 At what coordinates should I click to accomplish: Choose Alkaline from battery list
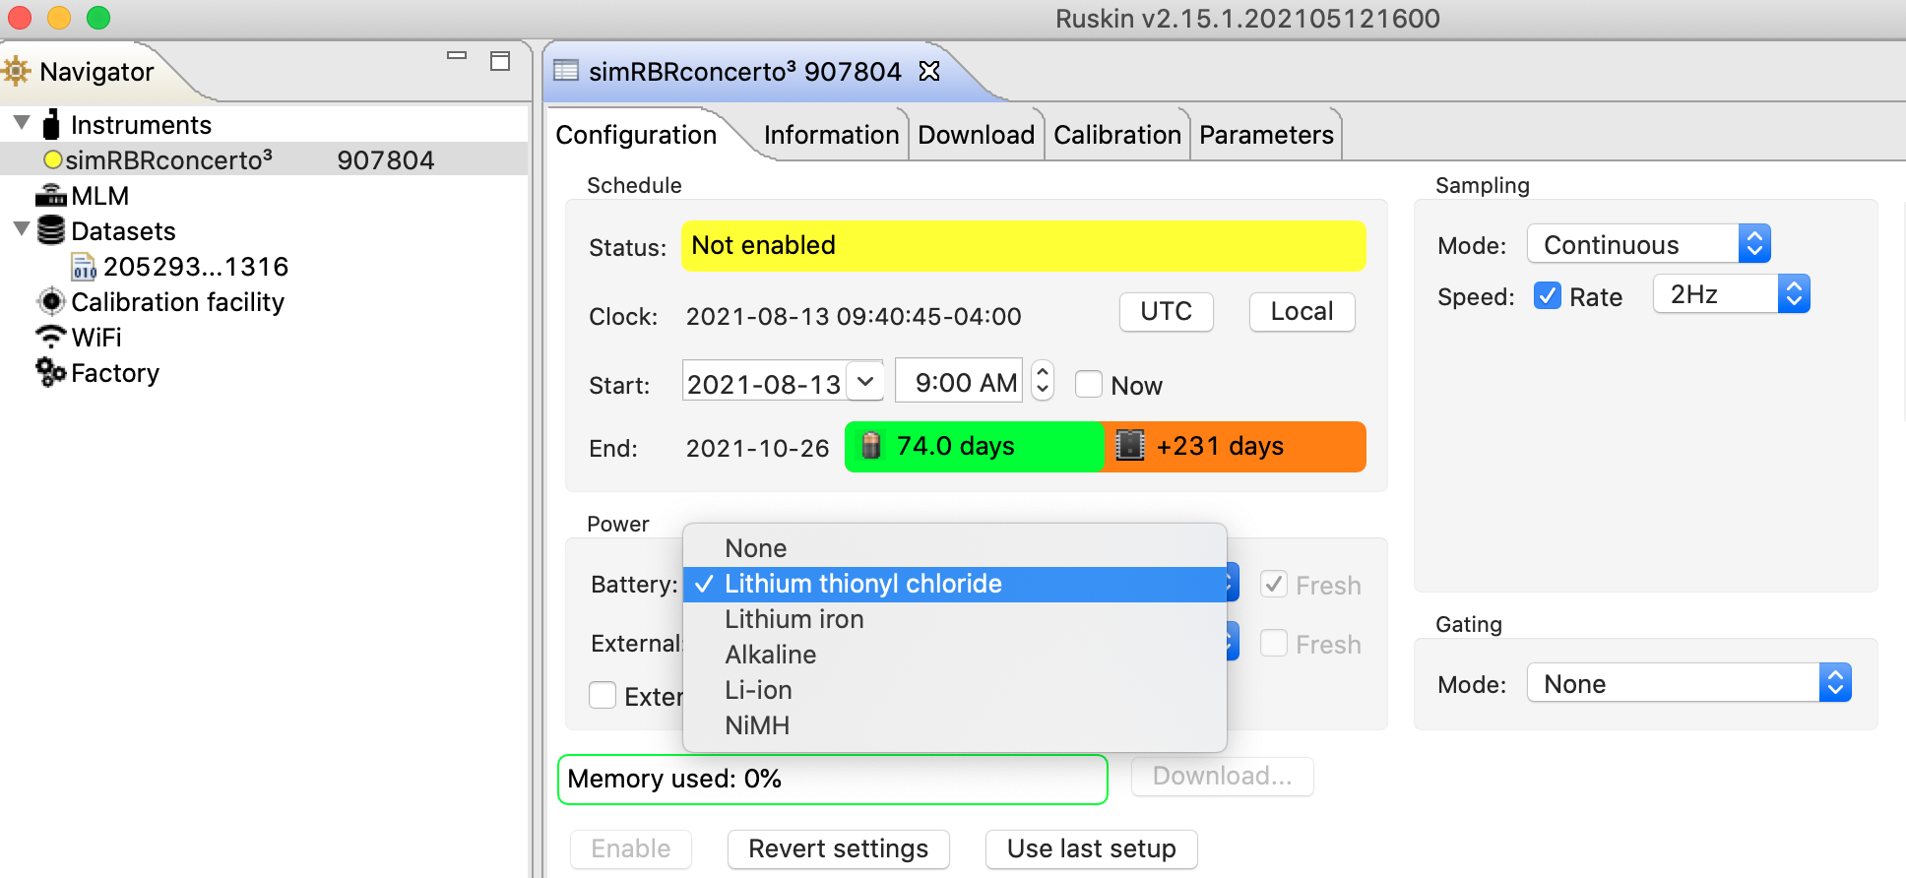pos(771,655)
